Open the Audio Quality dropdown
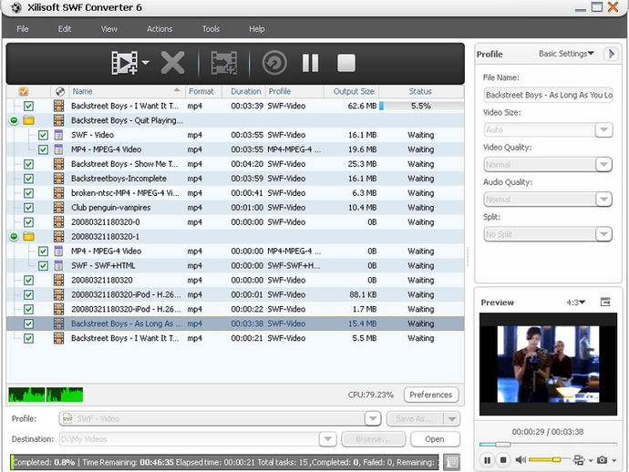Viewport: 629px width, 472px height. tap(603, 199)
